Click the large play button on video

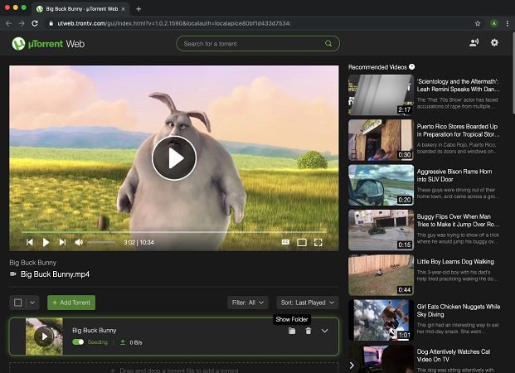174,158
